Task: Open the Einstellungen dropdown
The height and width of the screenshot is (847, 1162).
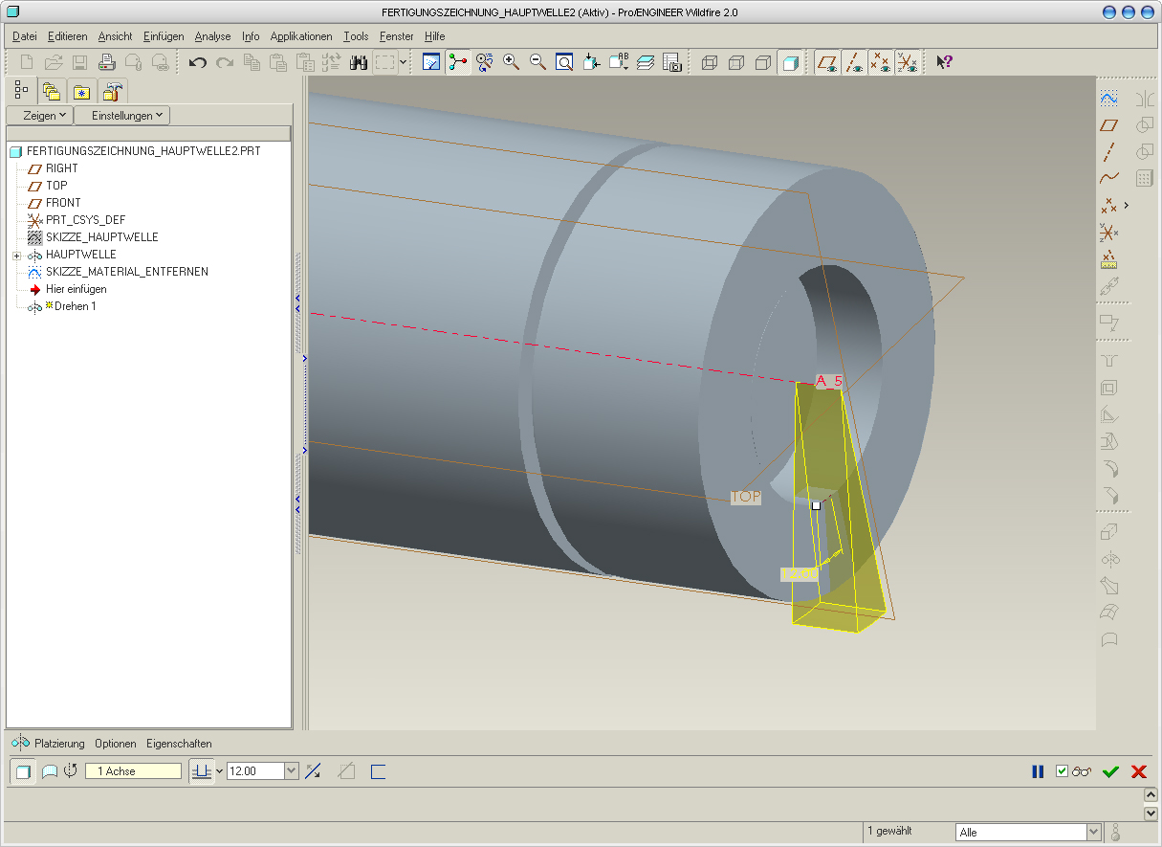Action: (x=122, y=115)
